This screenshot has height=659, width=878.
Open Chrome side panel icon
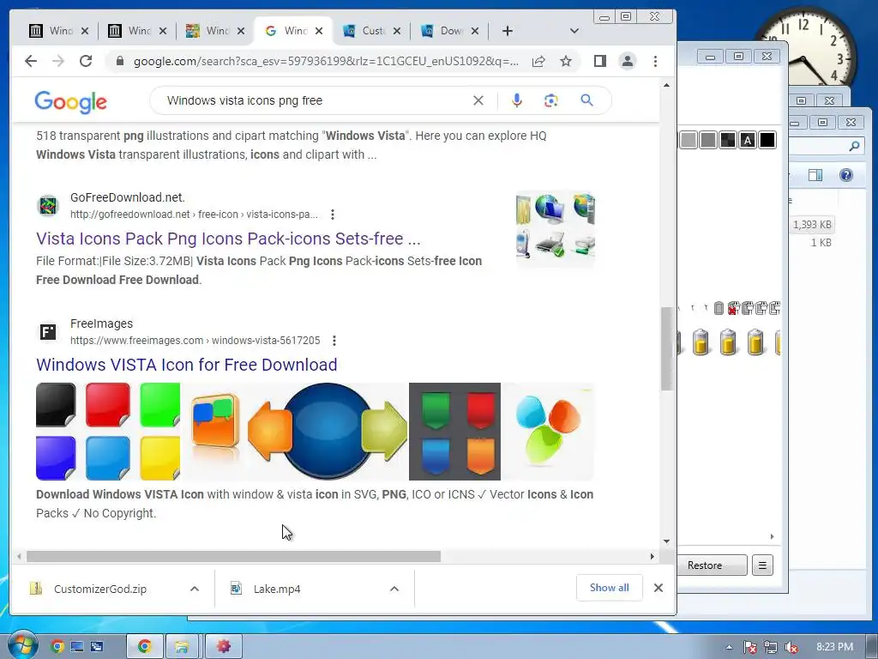599,61
